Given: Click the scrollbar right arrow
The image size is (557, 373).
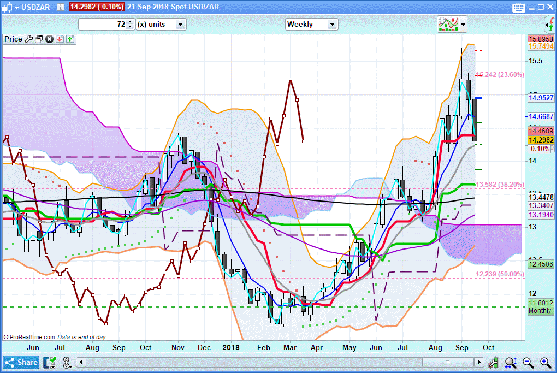Looking at the screenshot, I should point(479,362).
